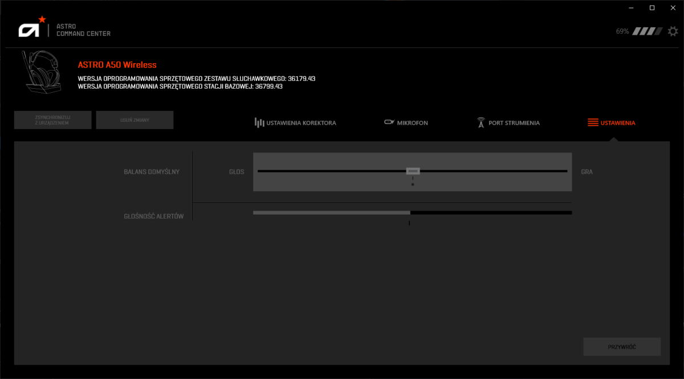Open settings via the gear icon

[673, 31]
